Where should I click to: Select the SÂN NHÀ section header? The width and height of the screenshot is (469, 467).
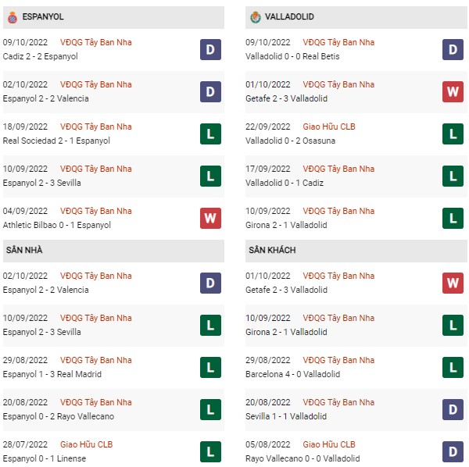coord(113,251)
